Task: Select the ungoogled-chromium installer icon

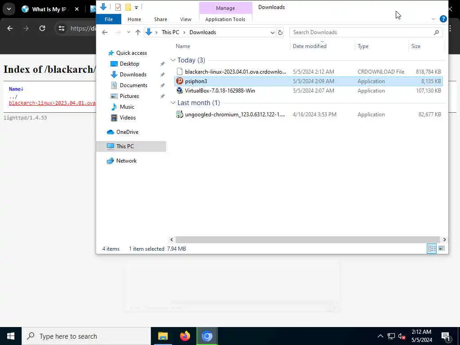Action: point(180,115)
